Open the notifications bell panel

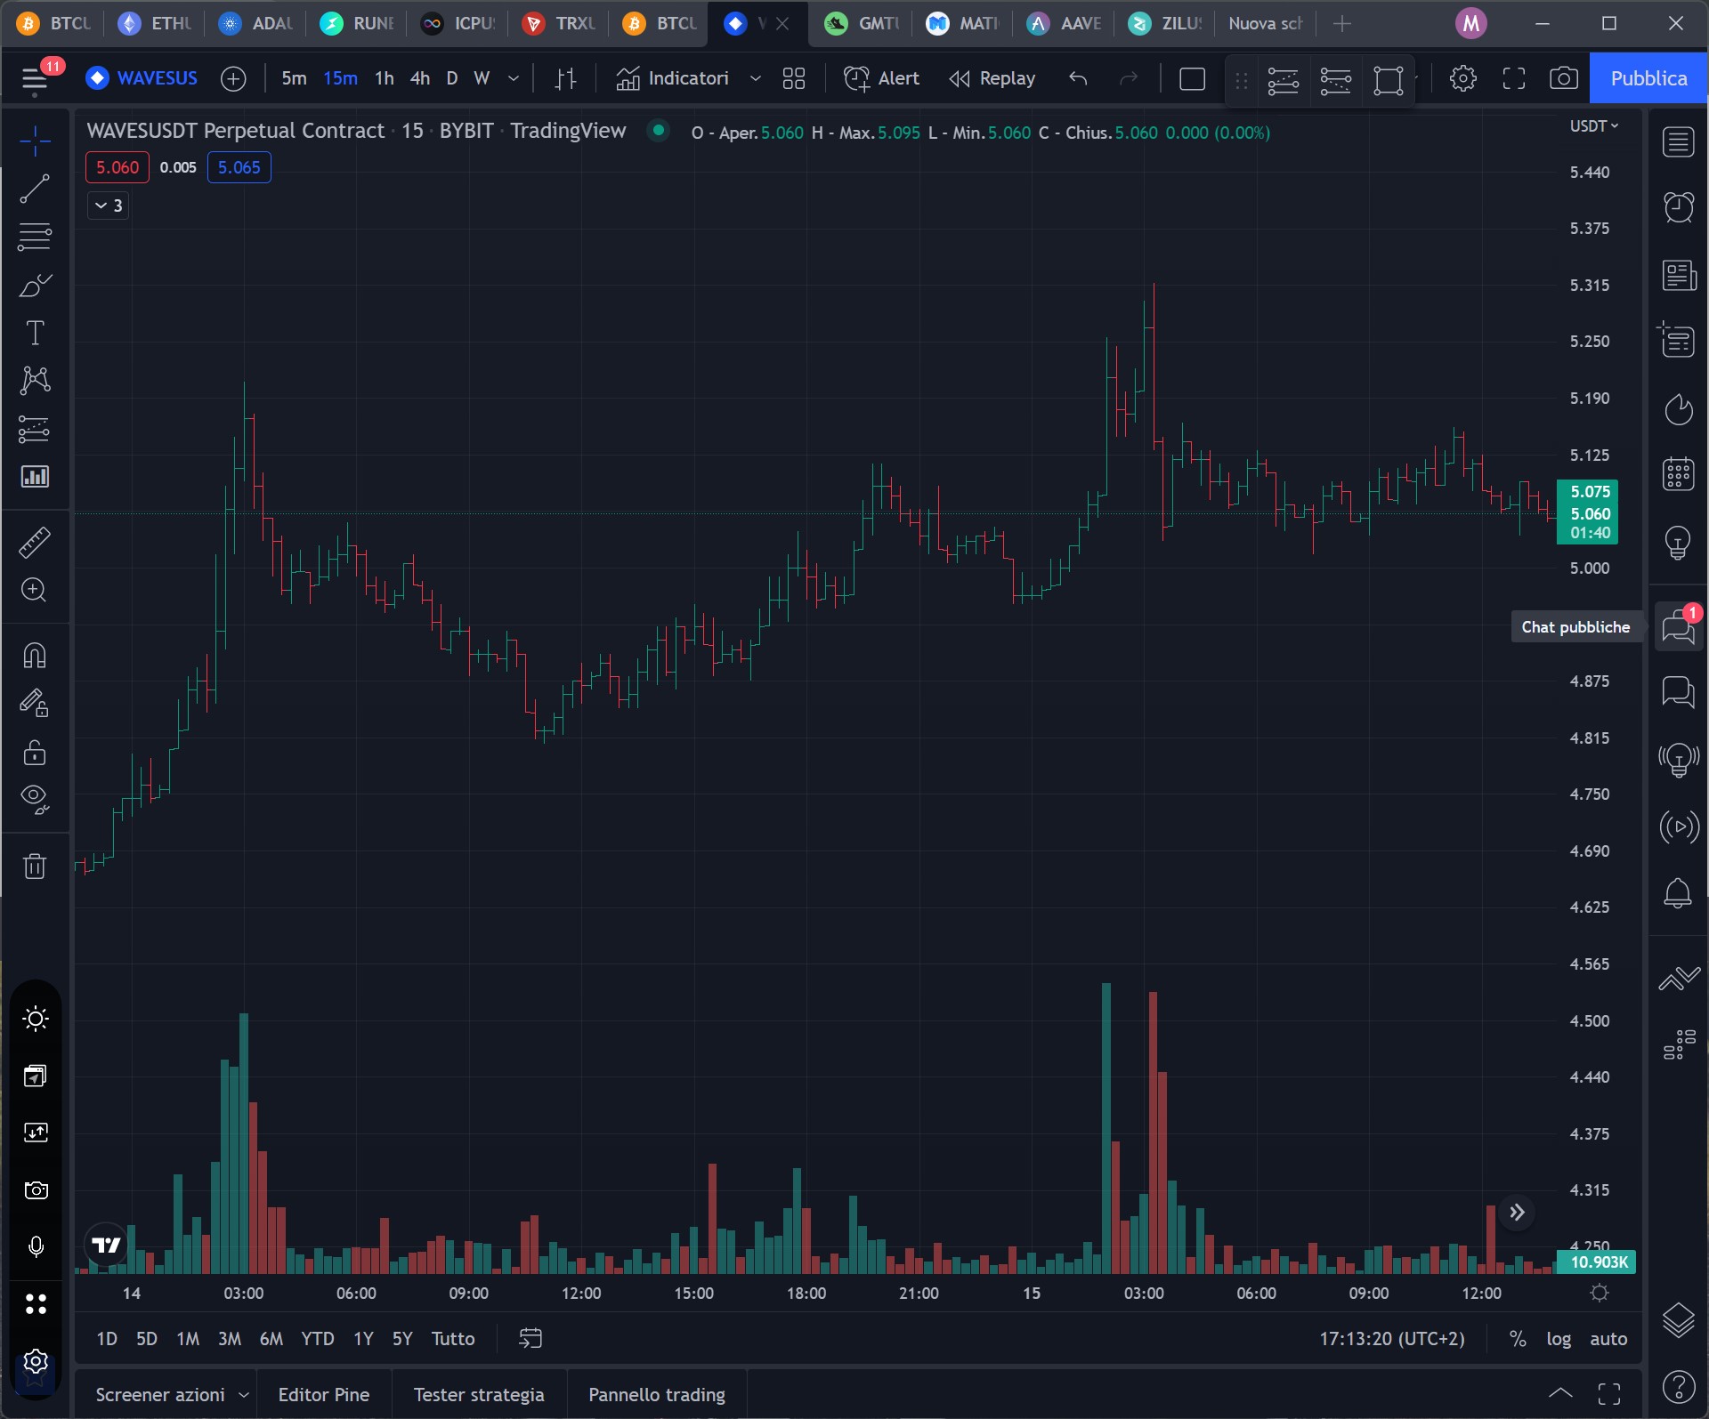pyautogui.click(x=1679, y=893)
